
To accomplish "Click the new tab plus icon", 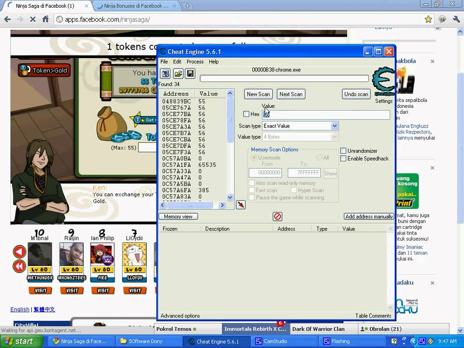I will pos(188,6).
